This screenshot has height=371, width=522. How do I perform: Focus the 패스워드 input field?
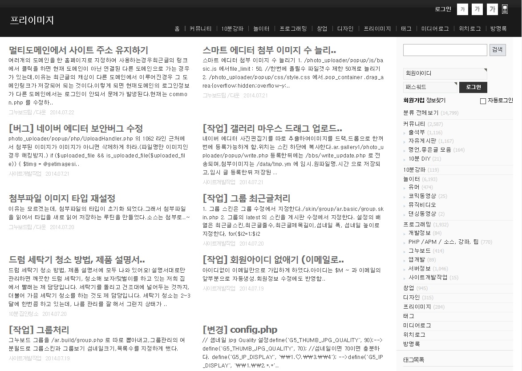coord(429,87)
